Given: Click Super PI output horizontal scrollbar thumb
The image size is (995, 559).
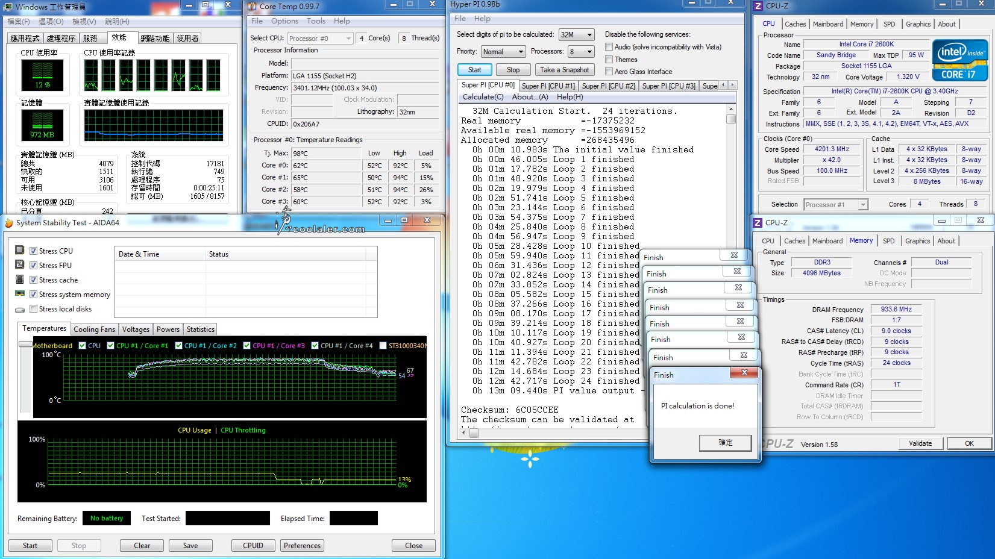Looking at the screenshot, I should click(x=474, y=433).
